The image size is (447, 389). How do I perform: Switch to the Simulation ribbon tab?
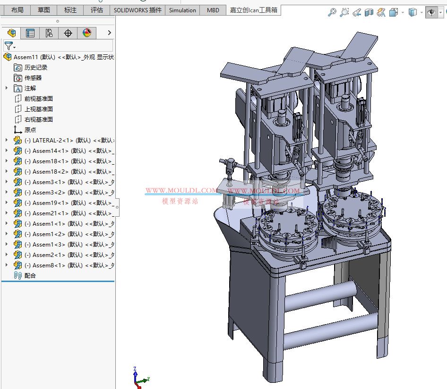[182, 10]
